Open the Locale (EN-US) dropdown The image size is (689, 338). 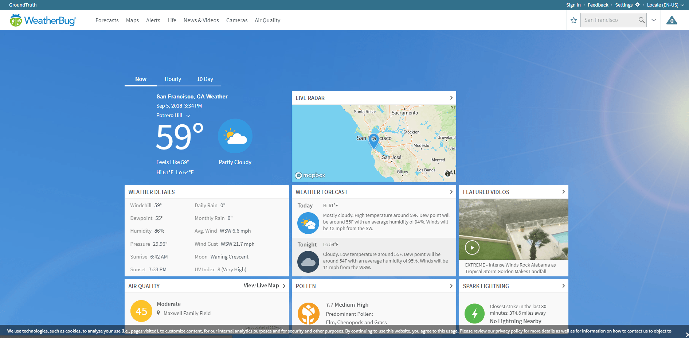665,5
